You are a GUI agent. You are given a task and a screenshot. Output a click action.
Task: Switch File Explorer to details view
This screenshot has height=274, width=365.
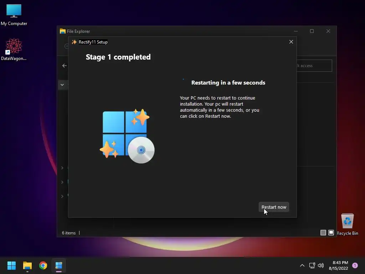point(323,233)
